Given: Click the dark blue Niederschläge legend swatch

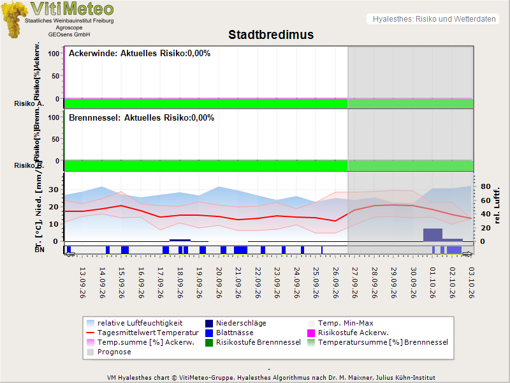Looking at the screenshot, I should (209, 324).
